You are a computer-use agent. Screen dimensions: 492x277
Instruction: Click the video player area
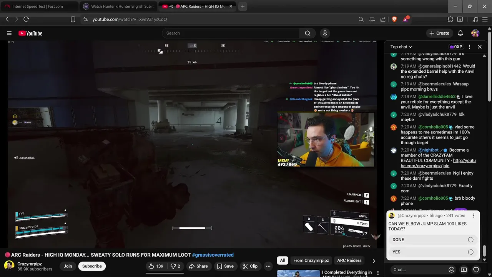point(192,144)
